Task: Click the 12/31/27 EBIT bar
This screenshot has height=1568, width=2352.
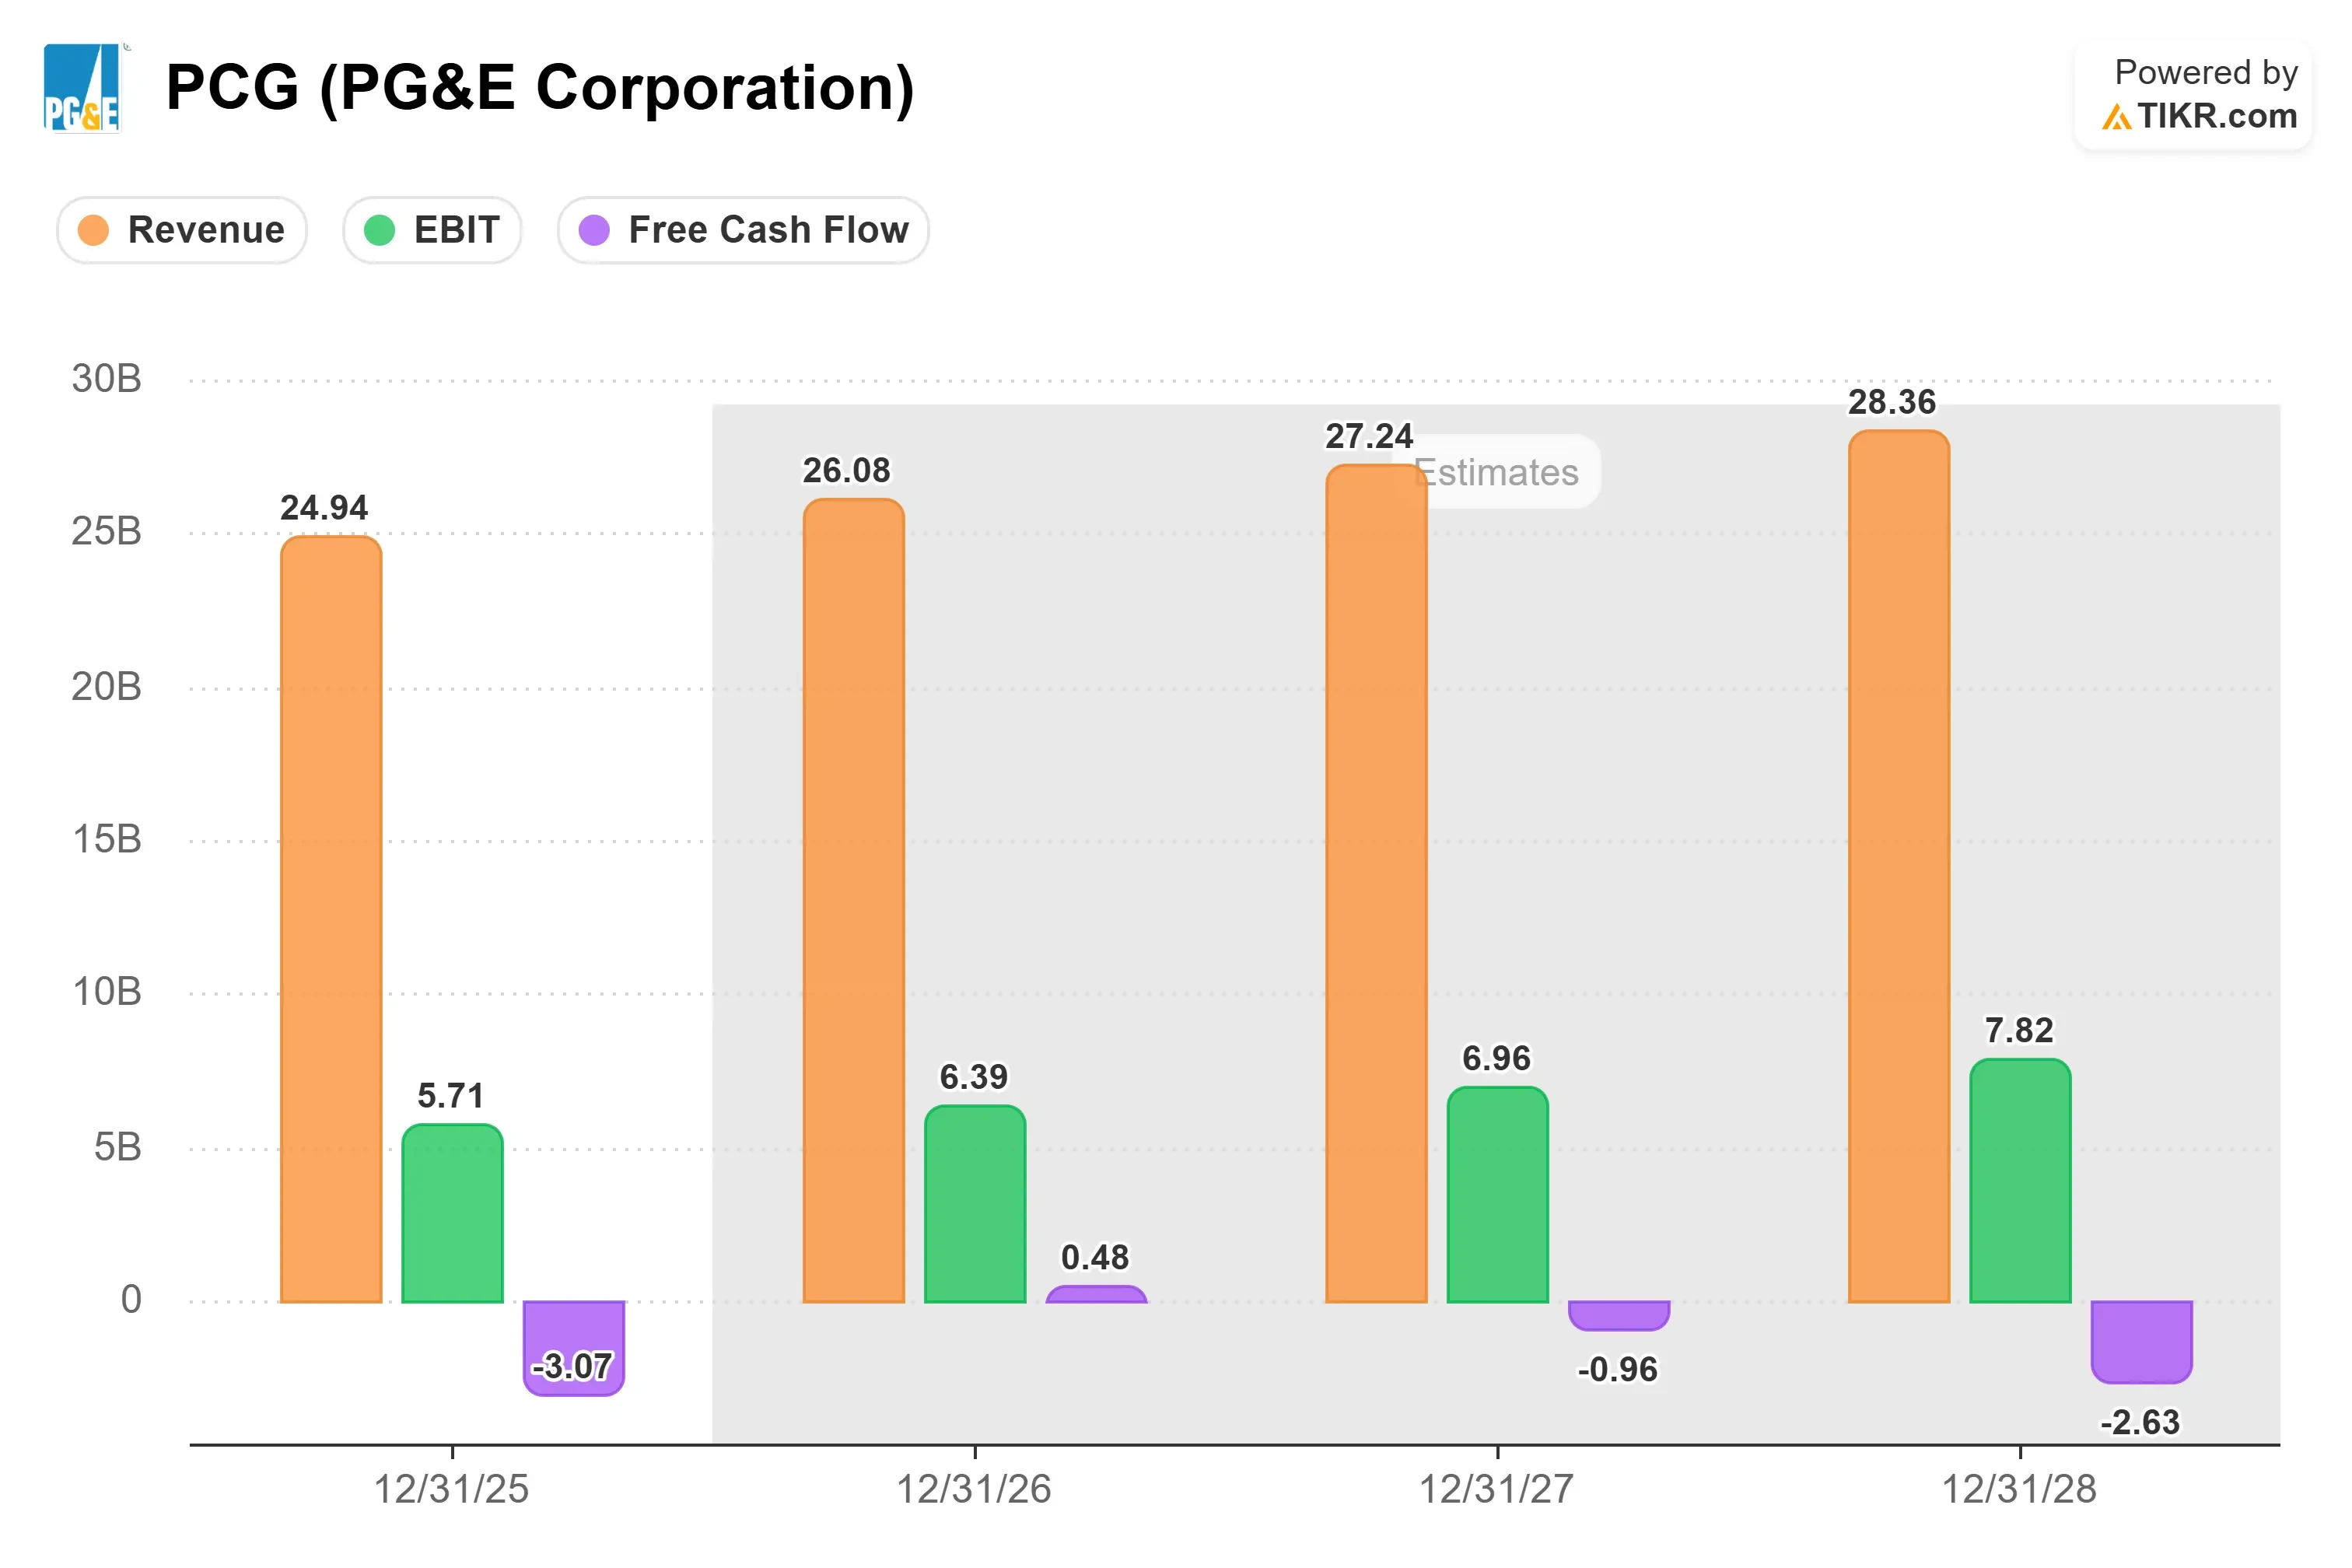Action: pyautogui.click(x=1498, y=1195)
